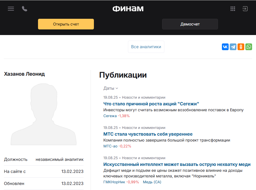Click the На сайте с date 13.02.2023

[72, 172]
